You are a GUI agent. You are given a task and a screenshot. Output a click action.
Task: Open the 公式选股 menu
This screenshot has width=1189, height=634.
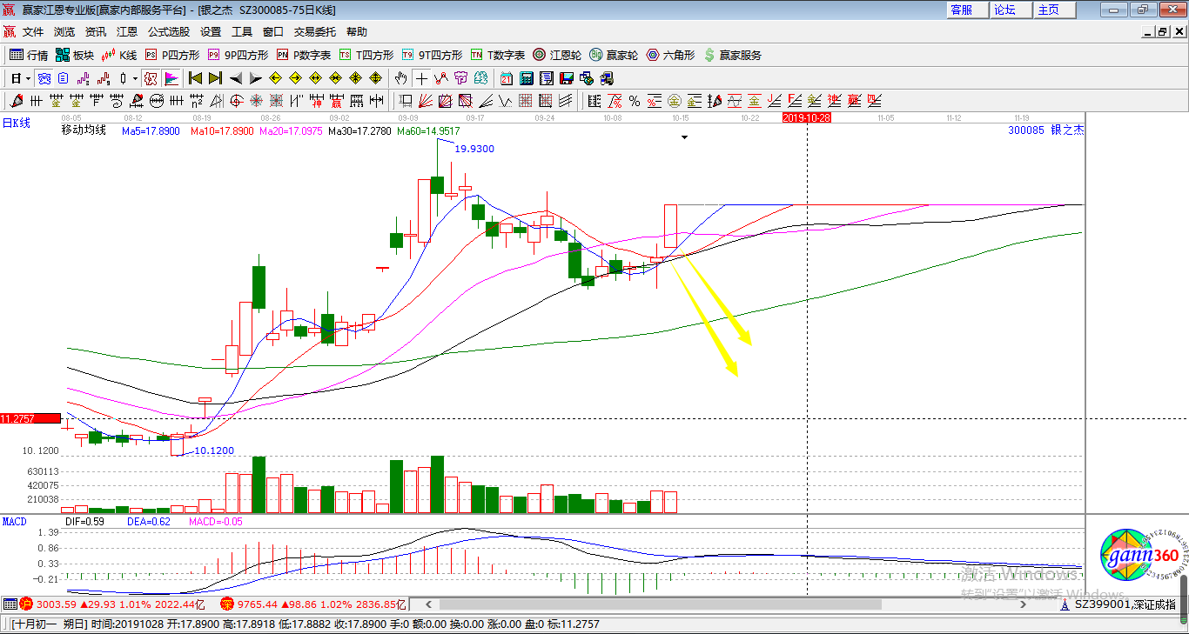click(169, 32)
